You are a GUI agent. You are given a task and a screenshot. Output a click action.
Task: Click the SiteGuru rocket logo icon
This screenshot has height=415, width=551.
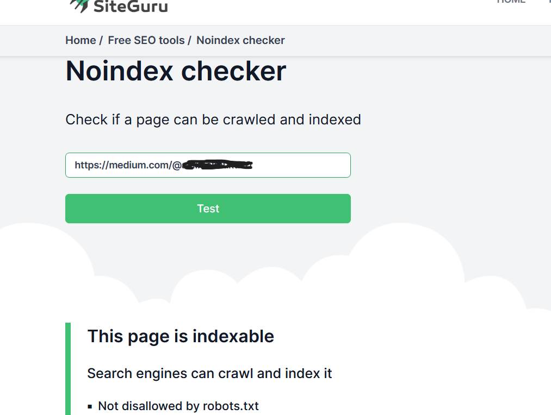coord(79,4)
